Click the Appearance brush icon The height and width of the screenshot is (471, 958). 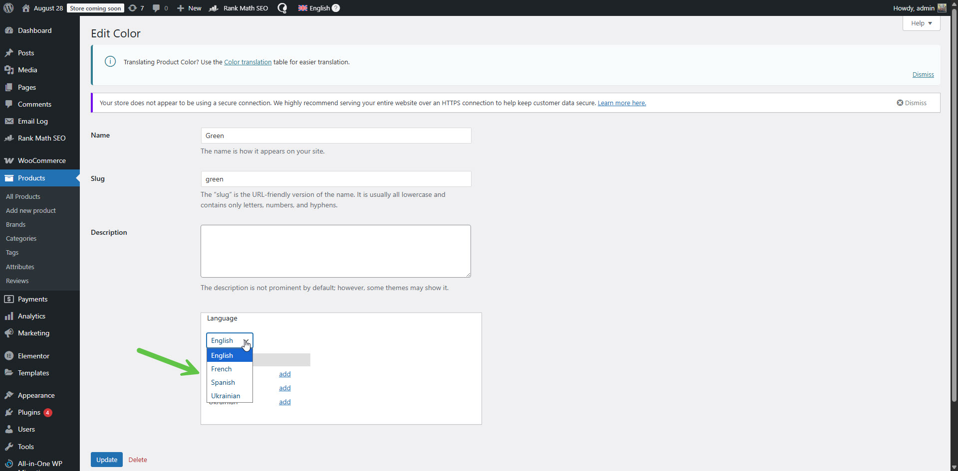click(x=9, y=395)
